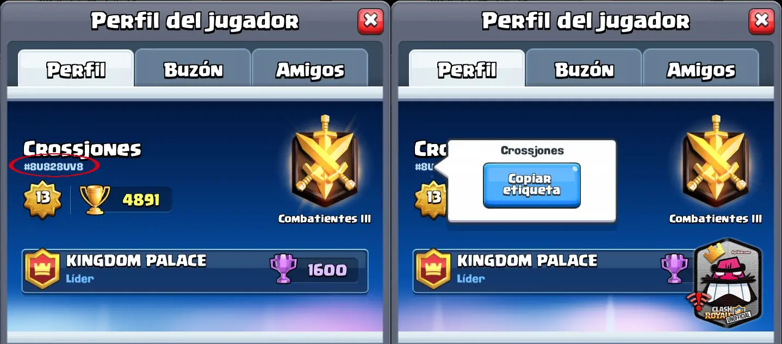
Task: Click the Clash Royale Unofficial mascot logo
Action: [727, 283]
